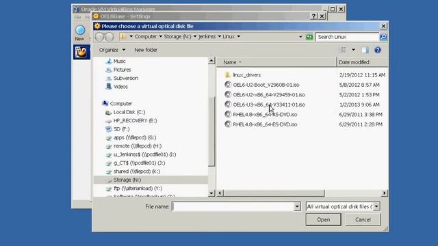
Task: Sort by the Name column header
Action: (276, 62)
